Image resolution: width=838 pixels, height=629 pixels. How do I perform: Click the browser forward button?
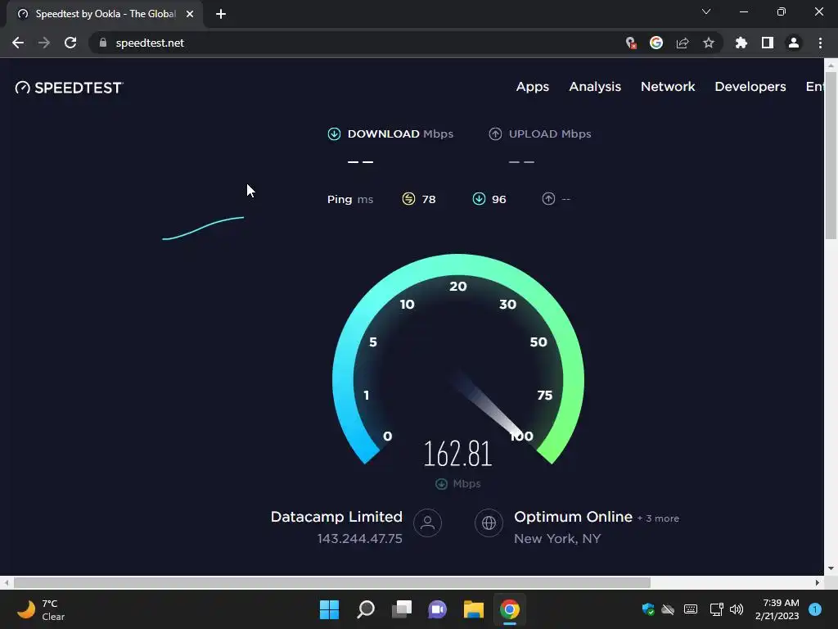click(44, 43)
